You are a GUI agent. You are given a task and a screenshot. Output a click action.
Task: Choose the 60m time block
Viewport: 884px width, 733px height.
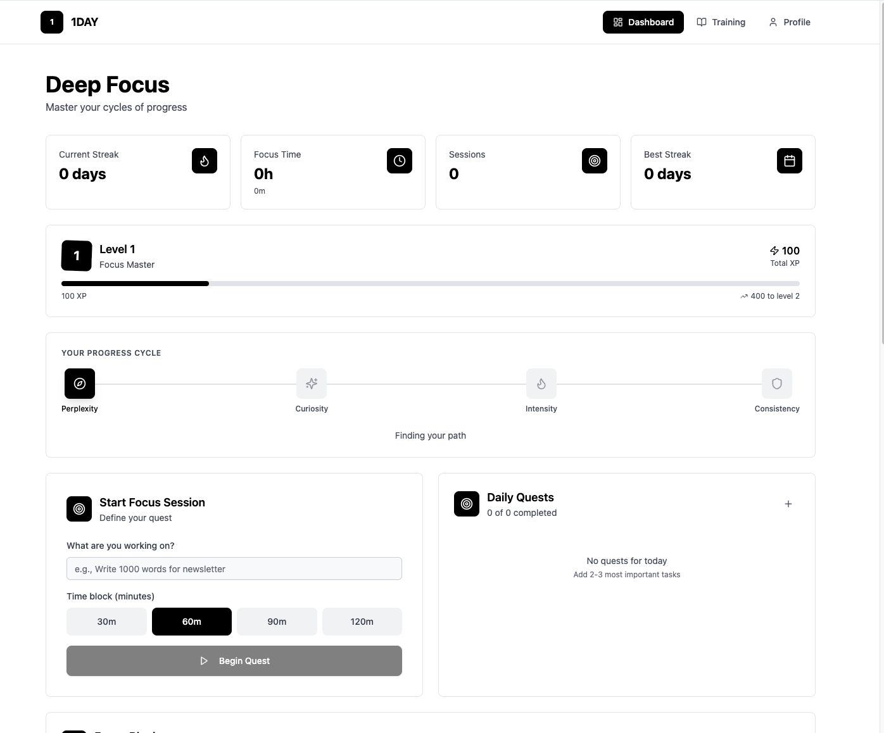click(x=192, y=622)
